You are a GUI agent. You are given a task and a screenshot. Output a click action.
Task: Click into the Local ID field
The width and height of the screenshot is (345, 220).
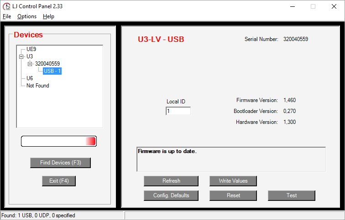178,111
